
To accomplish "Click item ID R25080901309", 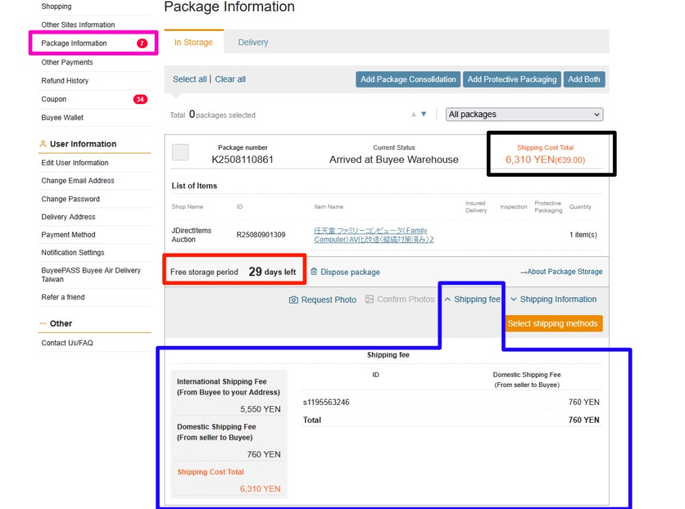I will coord(261,234).
